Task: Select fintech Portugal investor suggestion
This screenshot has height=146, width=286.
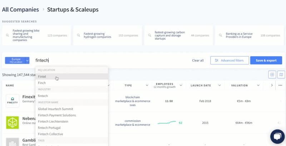Action: pos(72,128)
